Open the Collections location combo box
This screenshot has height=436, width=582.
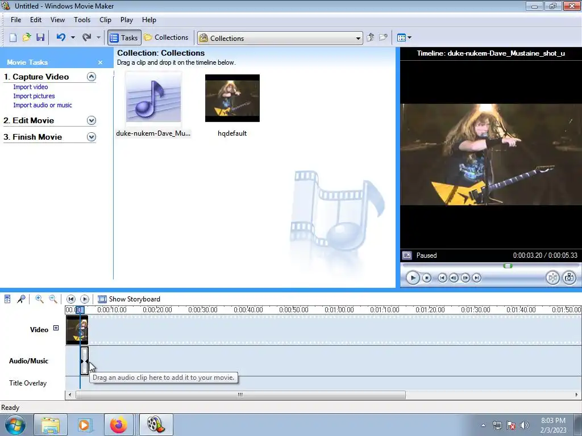coord(280,38)
